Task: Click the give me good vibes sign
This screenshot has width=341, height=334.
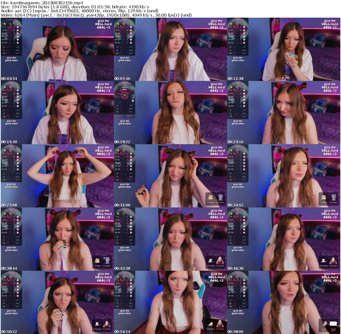Action: (12, 59)
